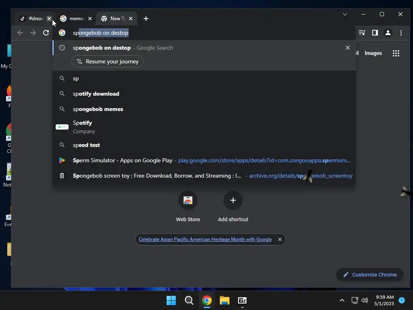
Task: Open the Google apps grid
Action: [396, 53]
